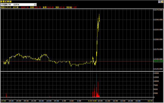Click the 24:00 label on time axis
Image resolution: width=164 pixels, height=103 pixels.
57,101
